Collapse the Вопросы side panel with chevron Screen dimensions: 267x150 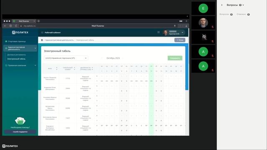point(222,5)
